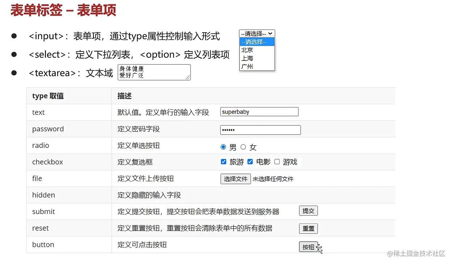
Task: Click the textarea resize handle corner
Action: tap(188, 77)
